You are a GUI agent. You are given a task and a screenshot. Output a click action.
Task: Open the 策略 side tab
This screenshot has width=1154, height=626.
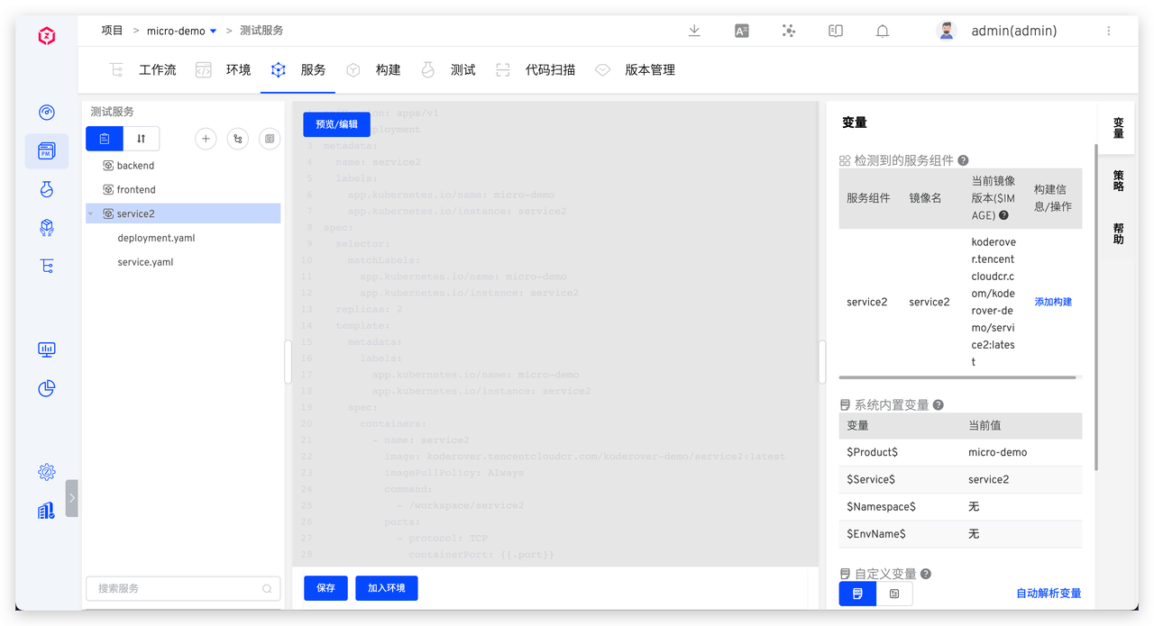(x=1118, y=181)
